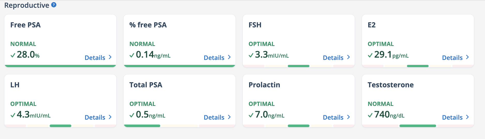
Task: Click the green range bar under FSH
Action: coord(299,66)
